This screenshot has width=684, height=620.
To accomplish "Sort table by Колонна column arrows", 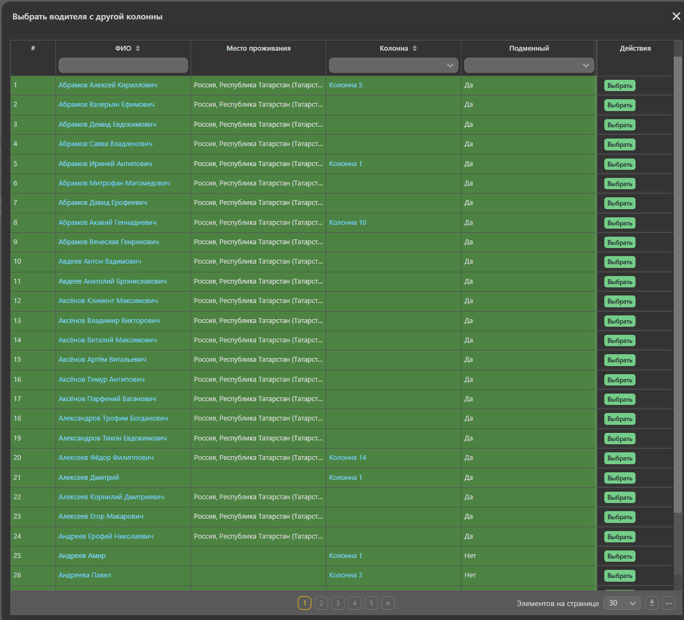I will click(415, 49).
